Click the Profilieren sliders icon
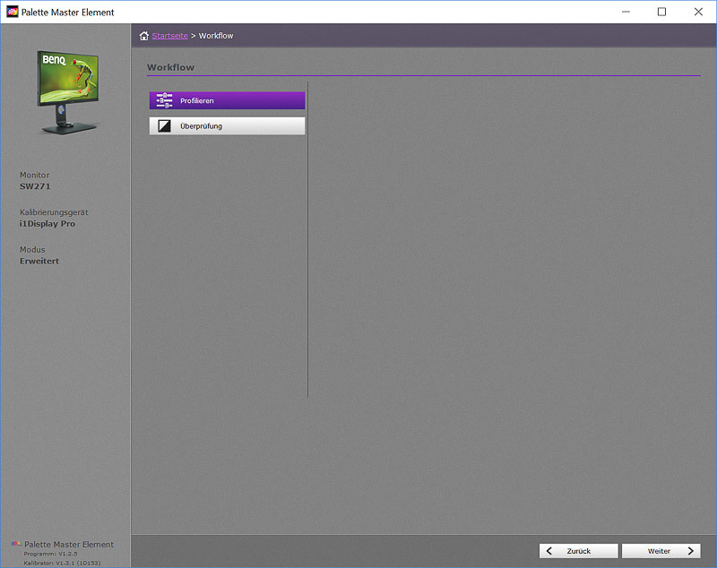The height and width of the screenshot is (568, 717). 164,100
